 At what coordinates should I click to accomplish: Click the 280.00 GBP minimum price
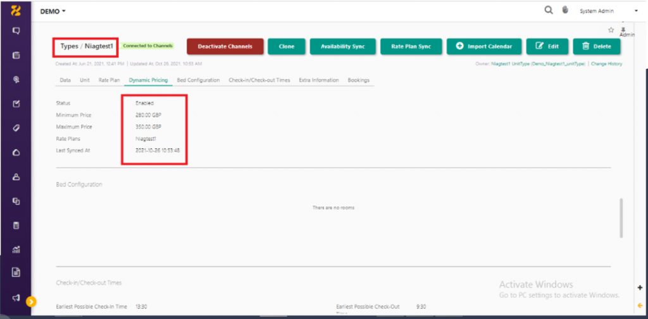coord(148,115)
